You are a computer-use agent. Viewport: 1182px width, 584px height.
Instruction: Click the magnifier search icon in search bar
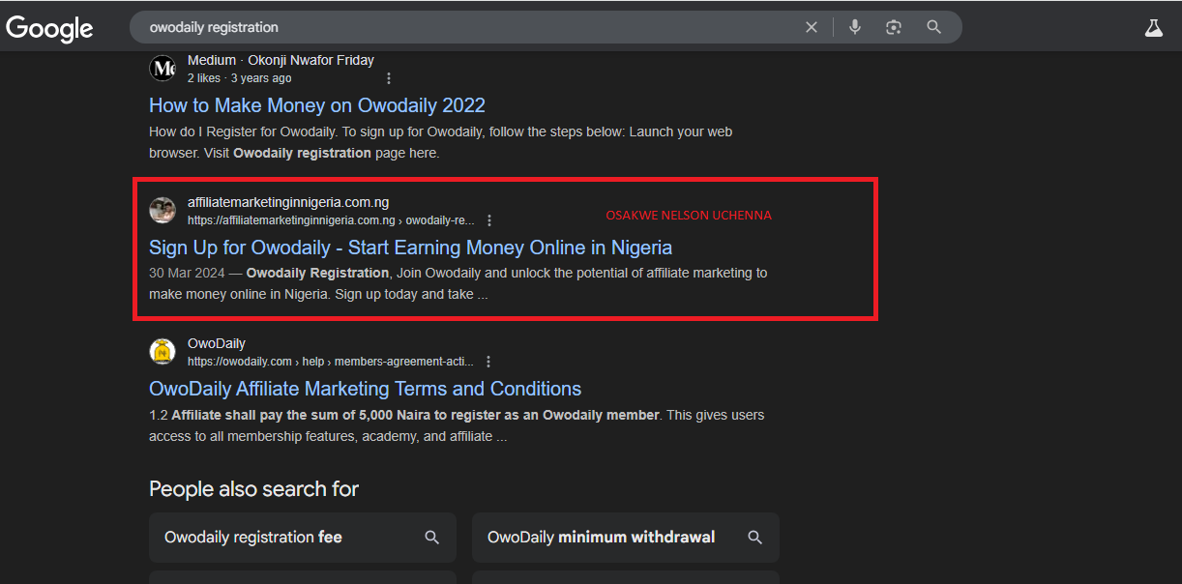[933, 27]
